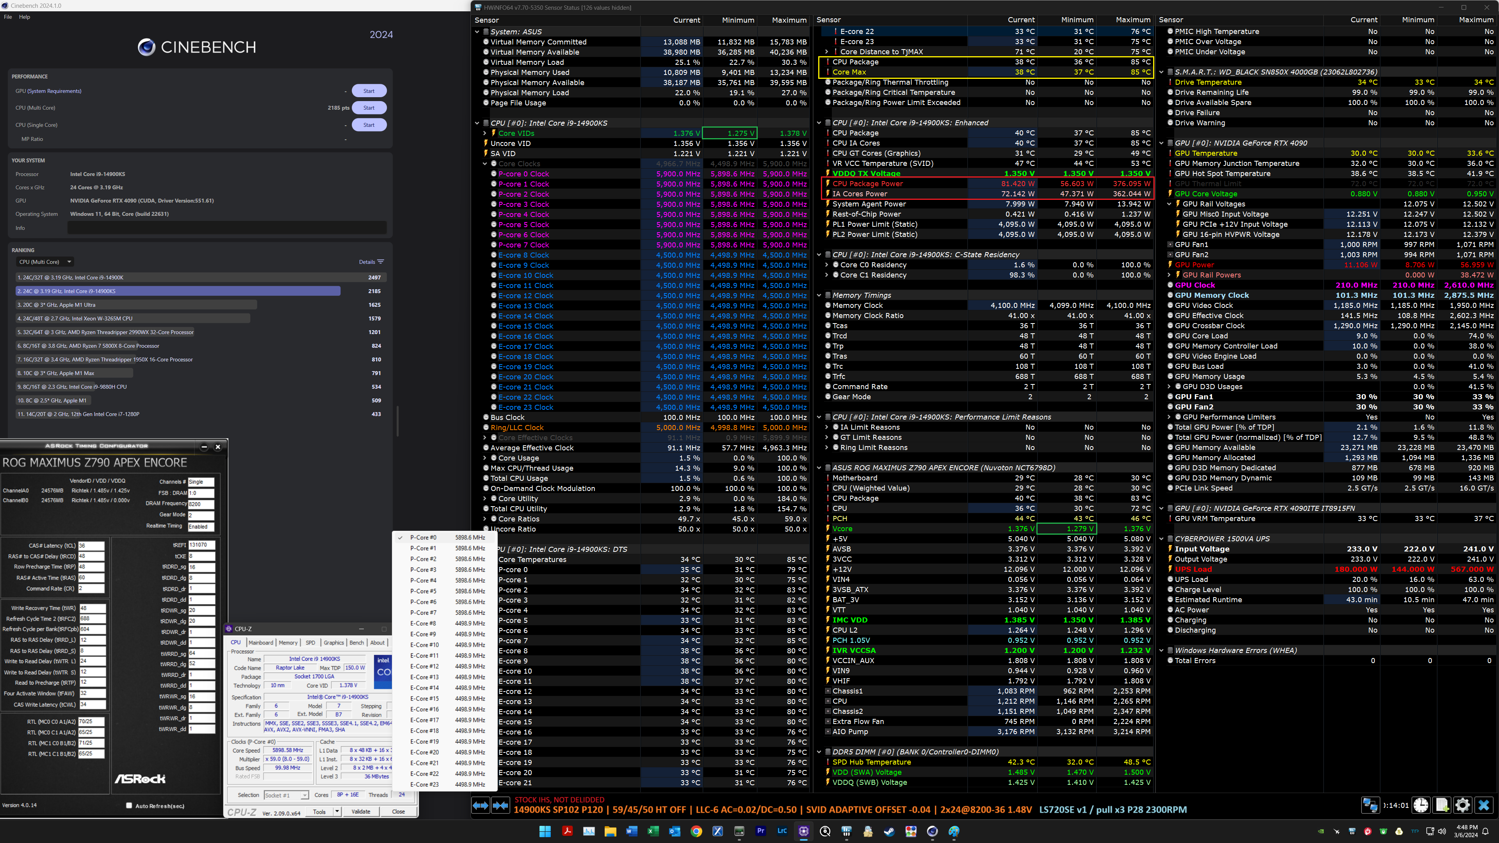Image resolution: width=1499 pixels, height=843 pixels.
Task: Enable Auto Refresh checkbox in Timing Configurator
Action: pos(129,805)
